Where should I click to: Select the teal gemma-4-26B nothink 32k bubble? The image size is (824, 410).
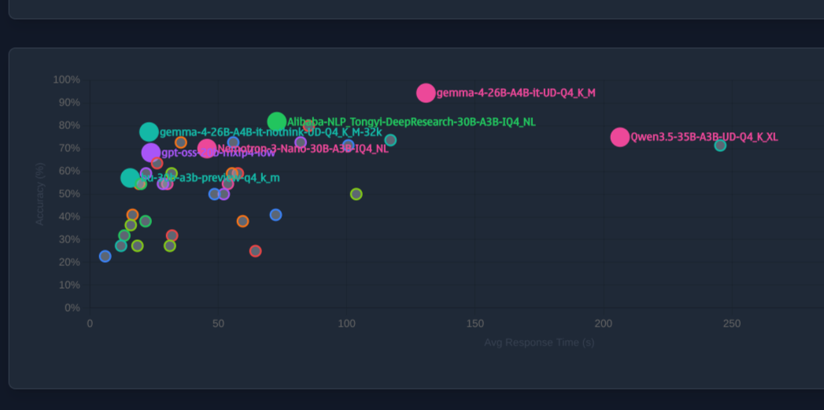pyautogui.click(x=149, y=132)
